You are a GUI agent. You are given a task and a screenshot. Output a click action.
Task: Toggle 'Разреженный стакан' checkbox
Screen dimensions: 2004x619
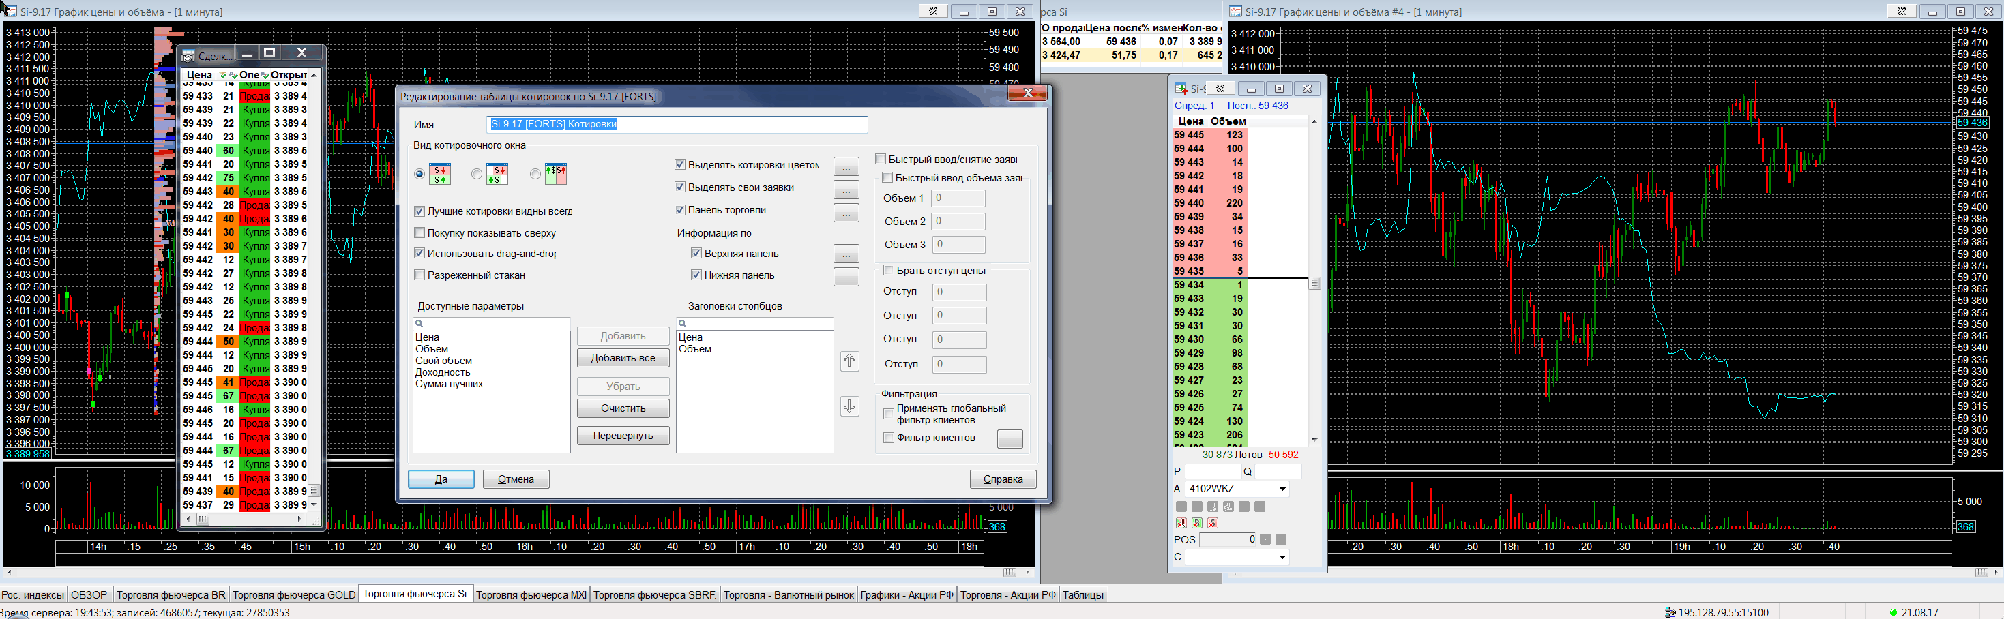coord(420,275)
